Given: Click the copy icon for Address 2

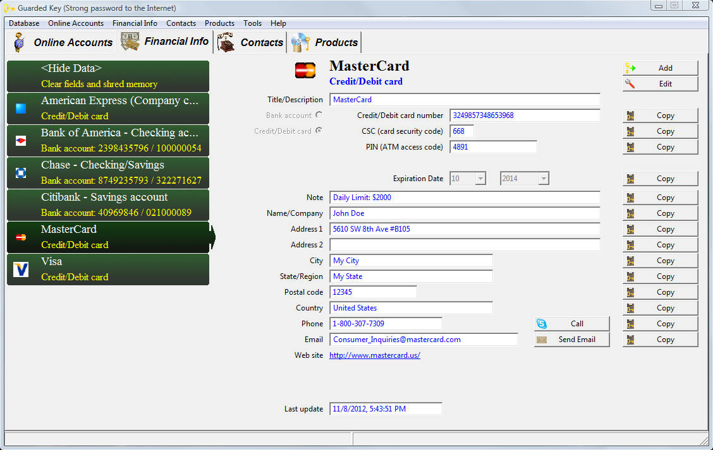Looking at the screenshot, I should coord(630,245).
